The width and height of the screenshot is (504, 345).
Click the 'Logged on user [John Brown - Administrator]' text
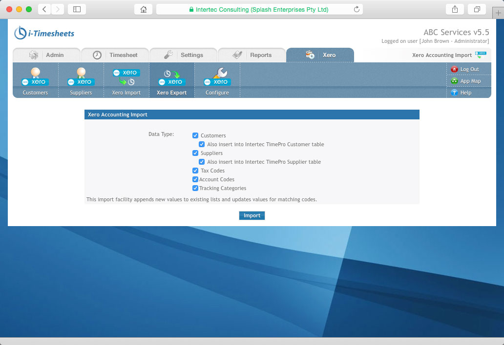(x=435, y=41)
